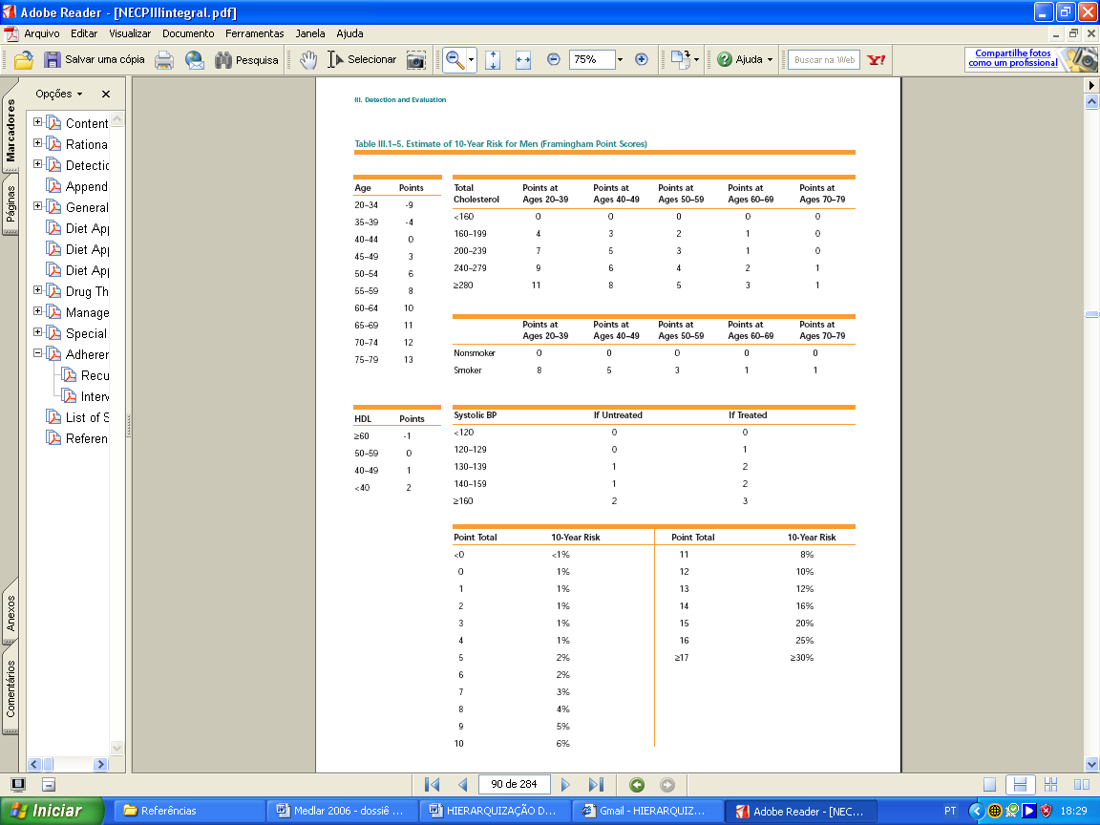1100x825 pixels.
Task: Open the 75% zoom level dropdown
Action: (620, 59)
